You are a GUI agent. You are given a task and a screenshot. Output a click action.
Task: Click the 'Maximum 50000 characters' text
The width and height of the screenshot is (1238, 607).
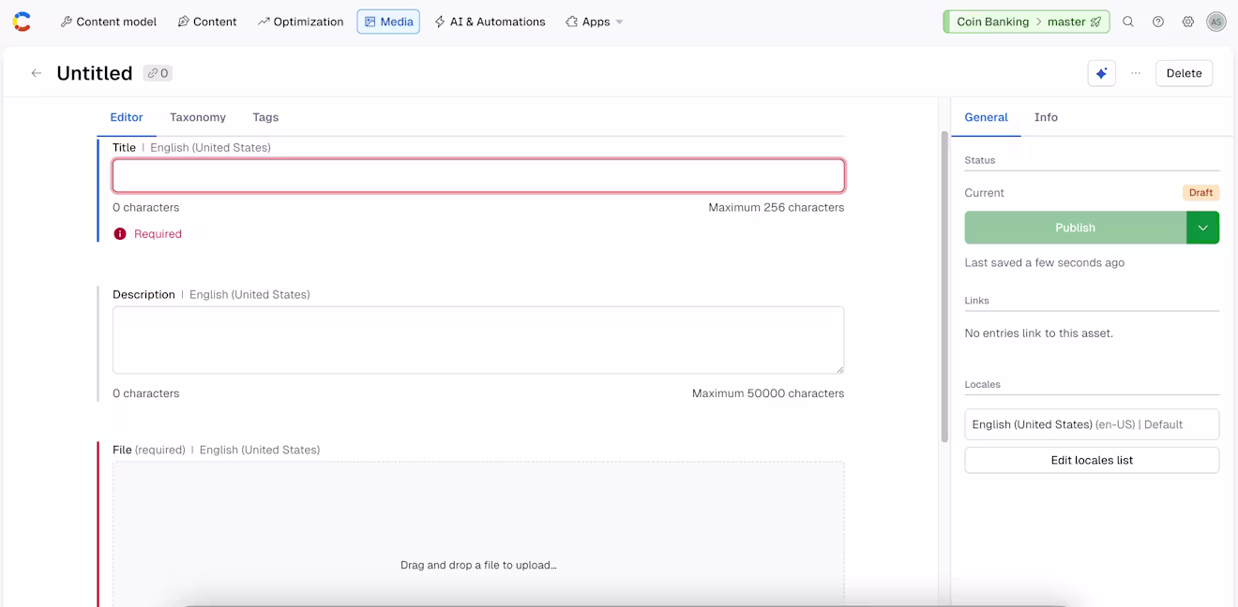point(767,393)
